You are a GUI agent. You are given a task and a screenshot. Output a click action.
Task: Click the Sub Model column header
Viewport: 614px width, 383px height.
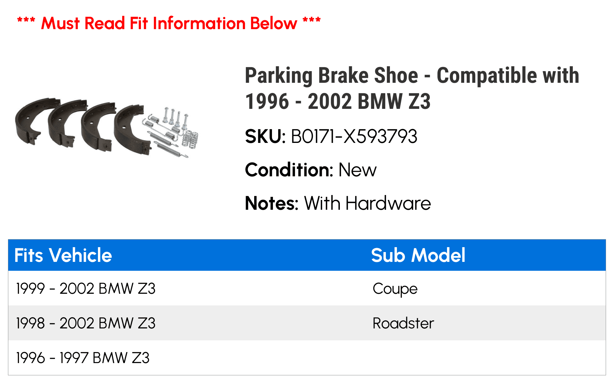418,255
